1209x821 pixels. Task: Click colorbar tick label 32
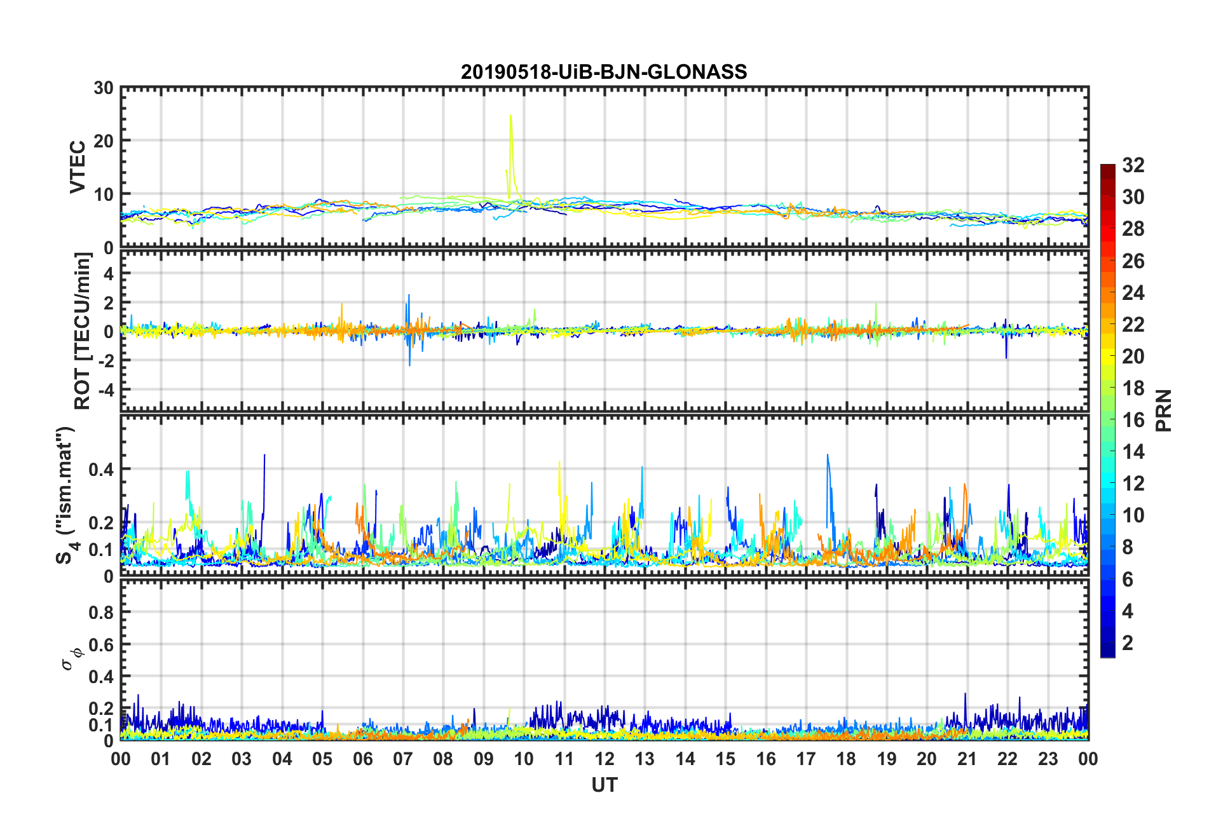1133,165
